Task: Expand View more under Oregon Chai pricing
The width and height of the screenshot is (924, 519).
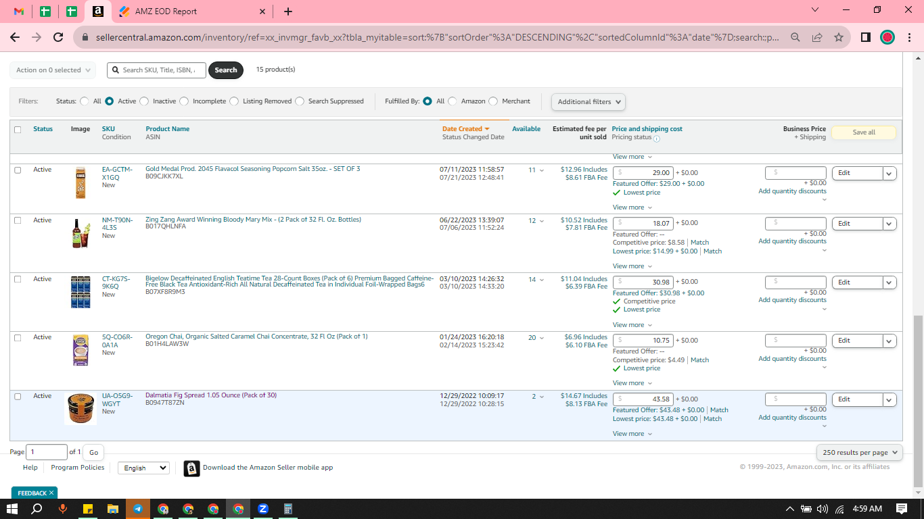Action: (632, 383)
